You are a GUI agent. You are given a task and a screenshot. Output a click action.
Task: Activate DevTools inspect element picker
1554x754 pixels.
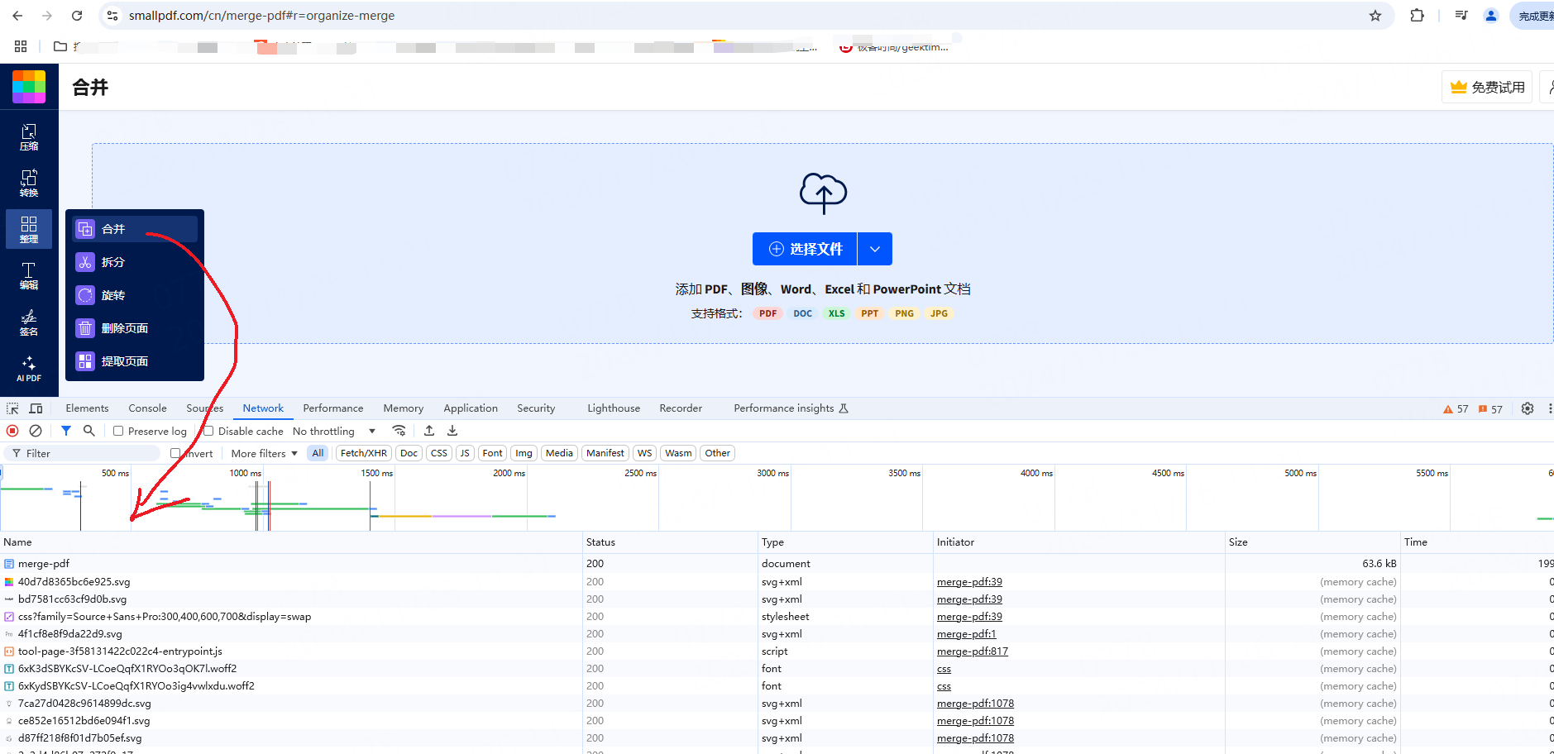point(12,408)
